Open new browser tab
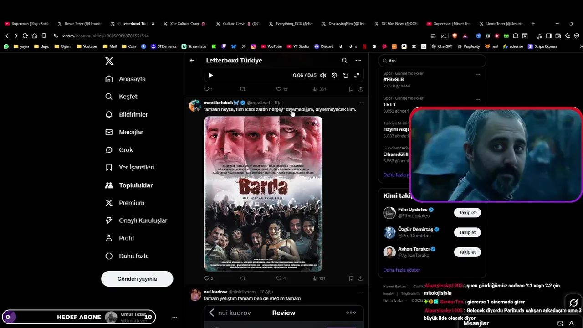Viewport: 583px width, 328px height. (x=533, y=24)
